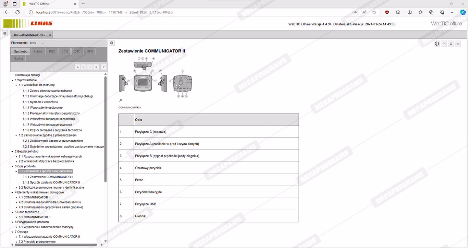The image size is (468, 248).
Task: Open the help question mark above the document
Action: point(444,44)
